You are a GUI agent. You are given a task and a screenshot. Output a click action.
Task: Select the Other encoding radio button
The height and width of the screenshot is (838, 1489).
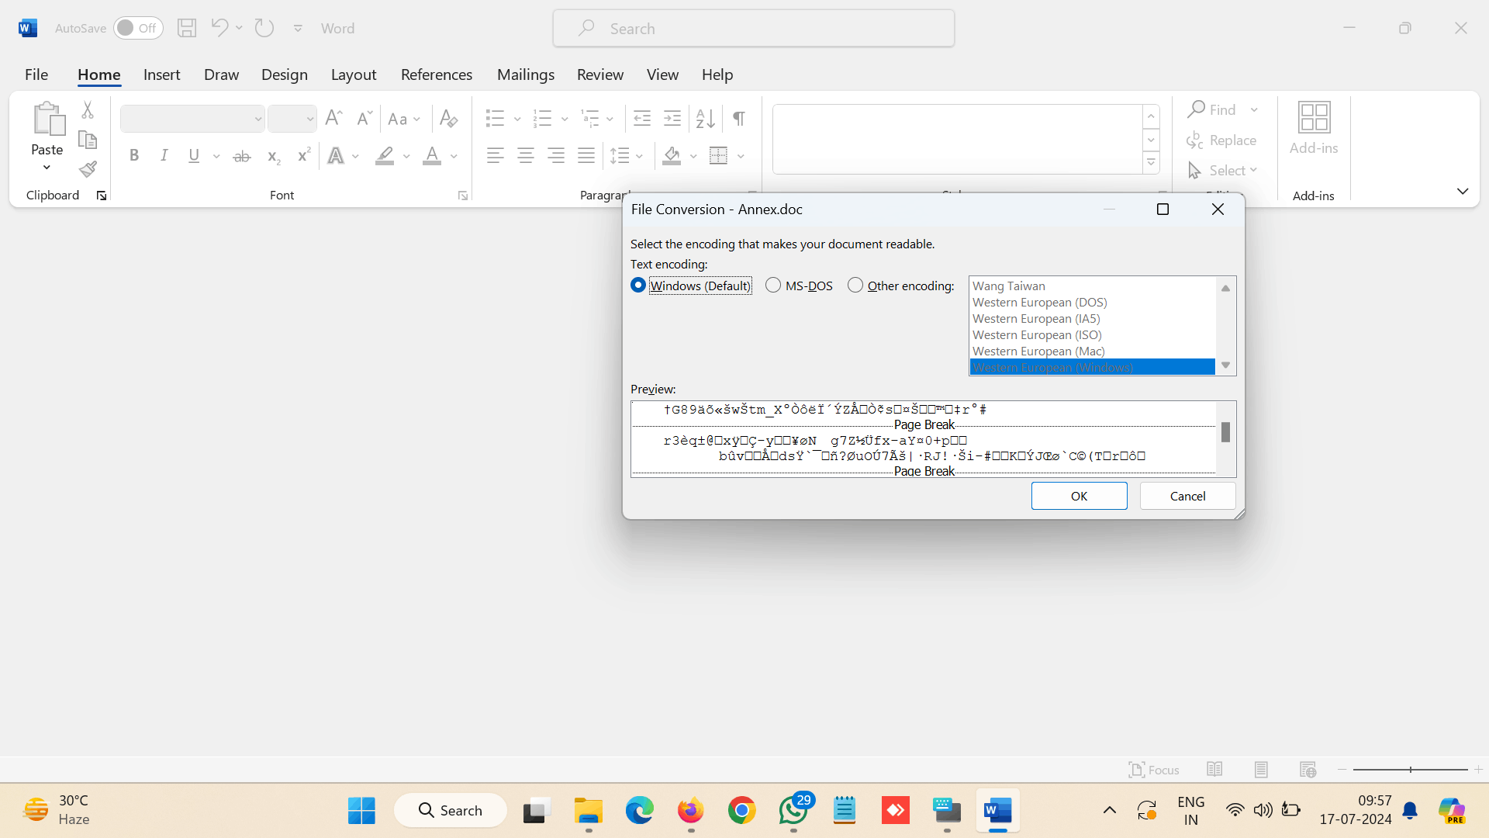pyautogui.click(x=855, y=286)
